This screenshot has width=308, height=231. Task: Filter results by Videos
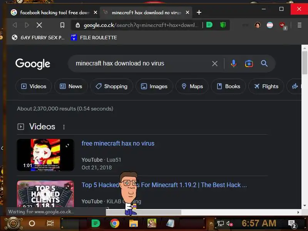(33, 86)
